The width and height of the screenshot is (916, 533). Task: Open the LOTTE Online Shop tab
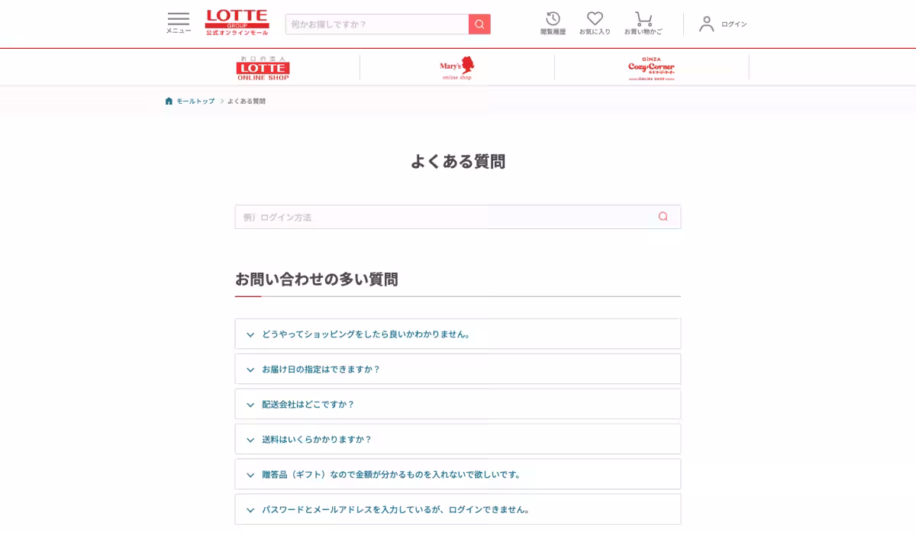click(x=263, y=68)
